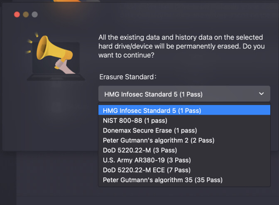Select Peter Gutmann's algorithm 35 (35 Pass)

click(184, 180)
